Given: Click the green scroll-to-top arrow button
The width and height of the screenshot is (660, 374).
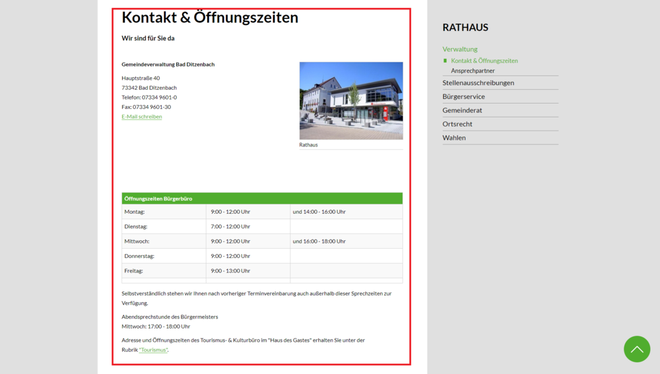Looking at the screenshot, I should pos(637,349).
